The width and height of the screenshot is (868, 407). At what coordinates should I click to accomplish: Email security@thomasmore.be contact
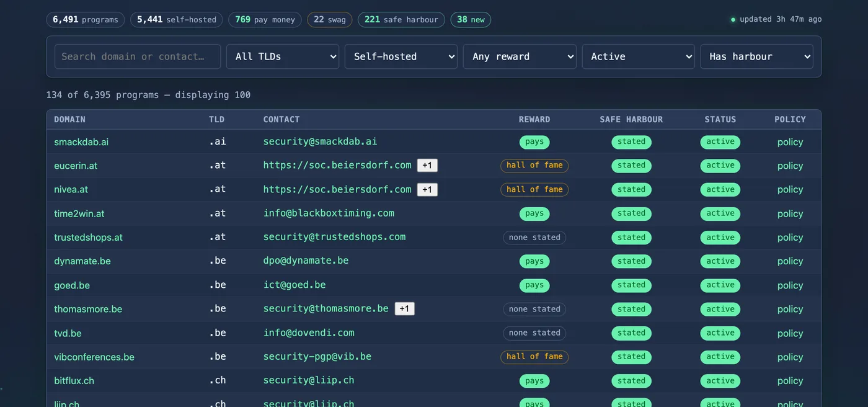click(326, 308)
